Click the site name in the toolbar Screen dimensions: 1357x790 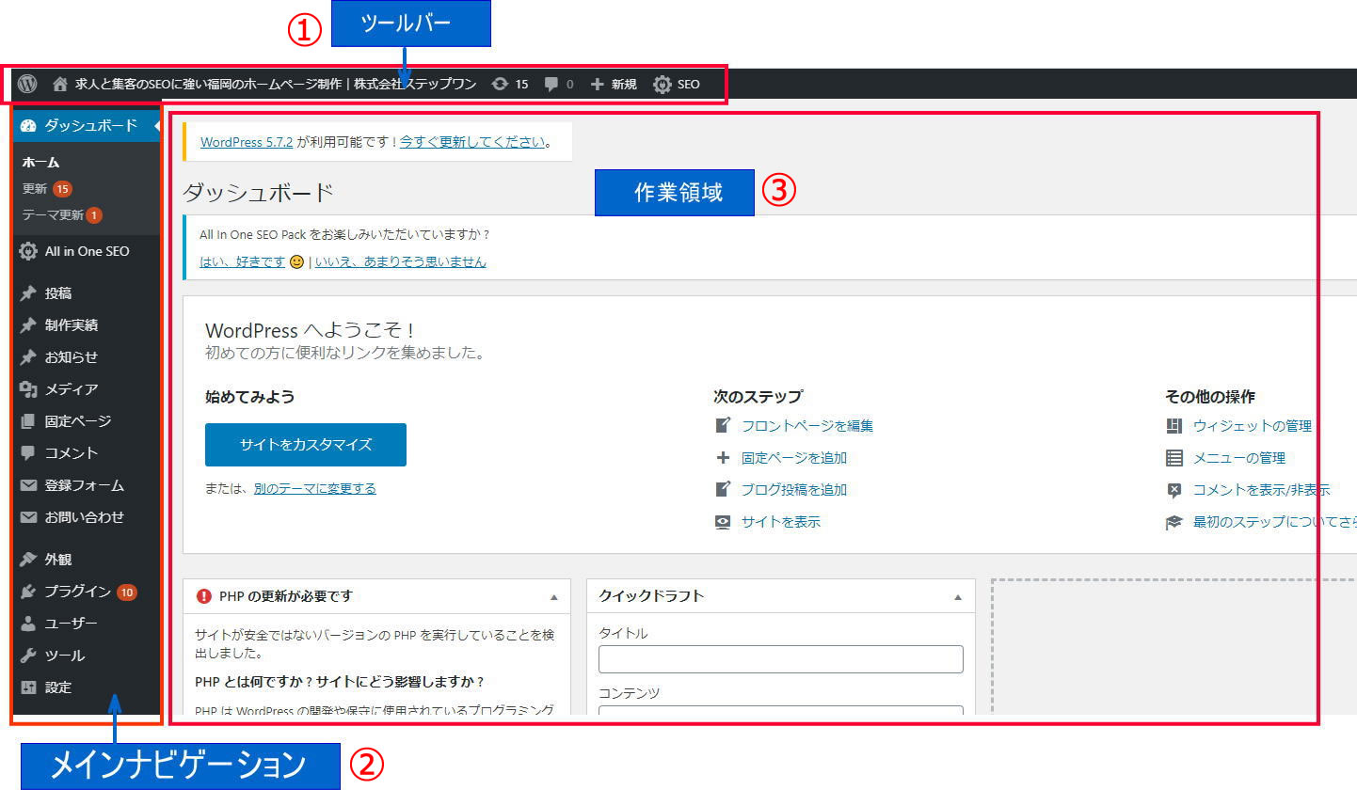point(276,84)
